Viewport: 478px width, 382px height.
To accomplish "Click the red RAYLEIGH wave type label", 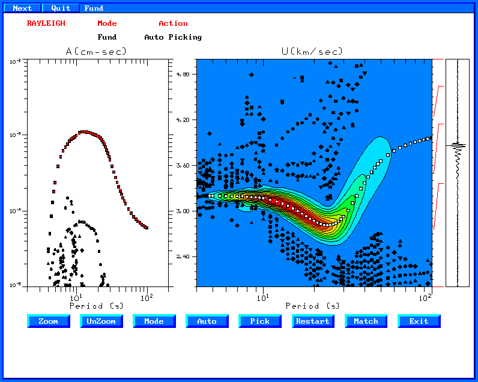I will [46, 23].
